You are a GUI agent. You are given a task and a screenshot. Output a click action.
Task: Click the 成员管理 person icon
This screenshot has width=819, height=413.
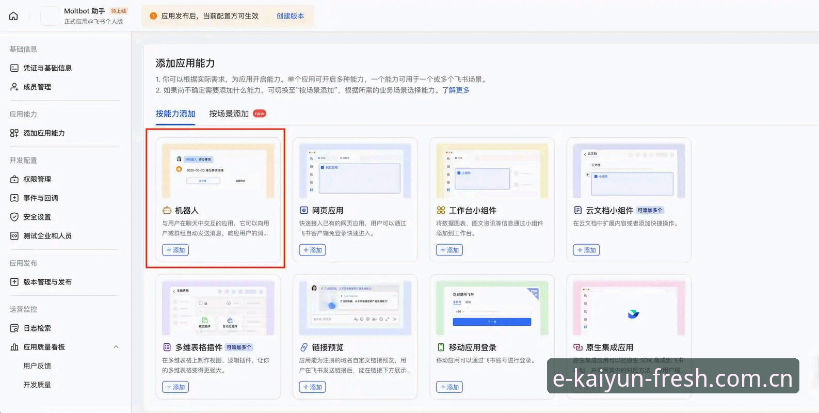point(14,87)
